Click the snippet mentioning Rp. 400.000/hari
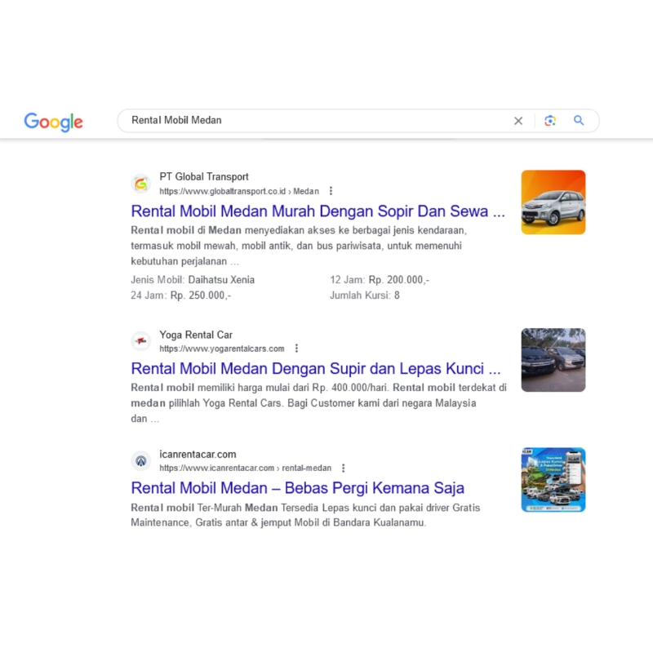This screenshot has width=653, height=653. click(x=318, y=402)
